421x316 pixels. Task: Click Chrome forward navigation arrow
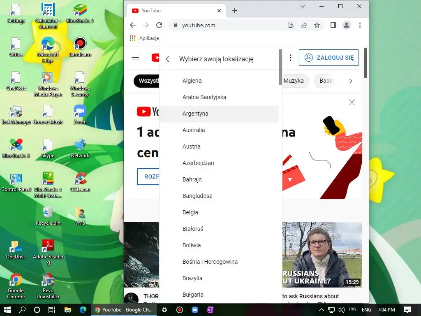pyautogui.click(x=146, y=25)
